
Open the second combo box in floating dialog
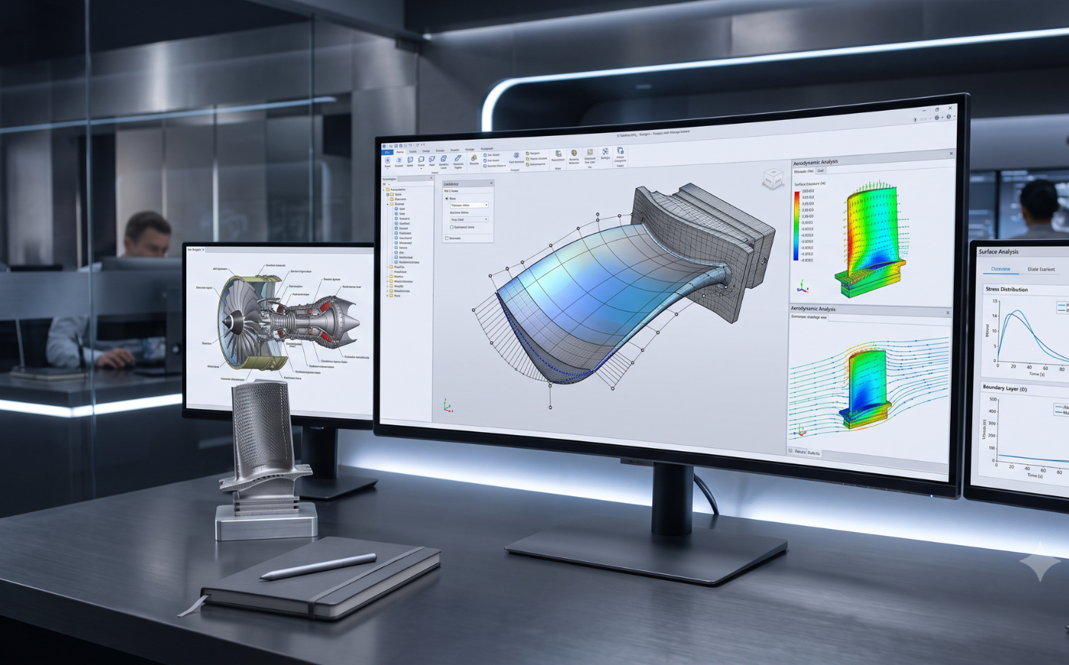[x=469, y=219]
